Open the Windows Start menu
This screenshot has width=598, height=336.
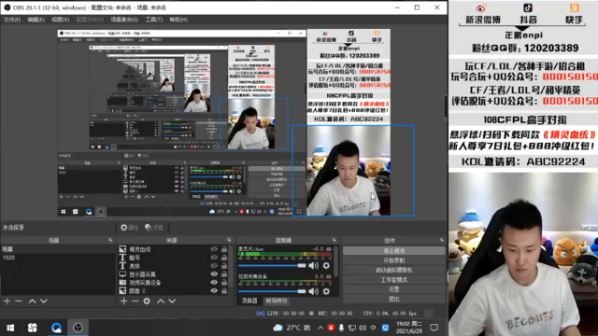(10, 328)
